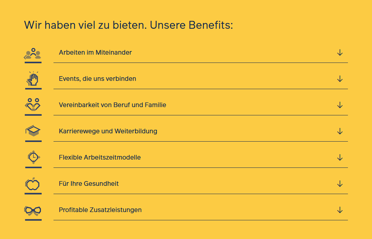Screen dimensions: 372x239
Task: Click the Profitable Zusatzleistungen text
Action: [x=100, y=210]
